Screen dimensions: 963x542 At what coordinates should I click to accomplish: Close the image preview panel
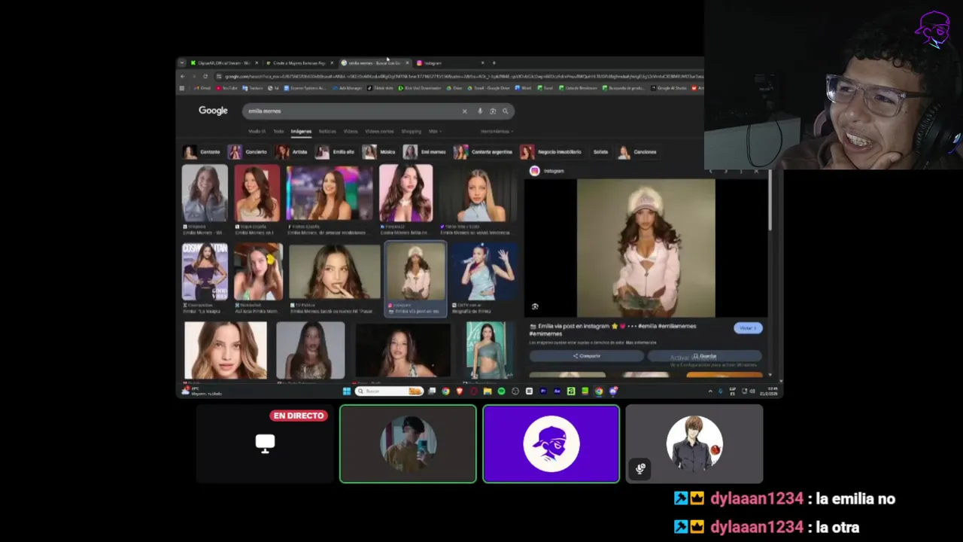point(756,172)
